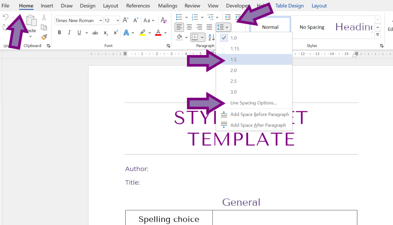This screenshot has width=393, height=225.
Task: Toggle Bold formatting
Action: pyautogui.click(x=60, y=33)
